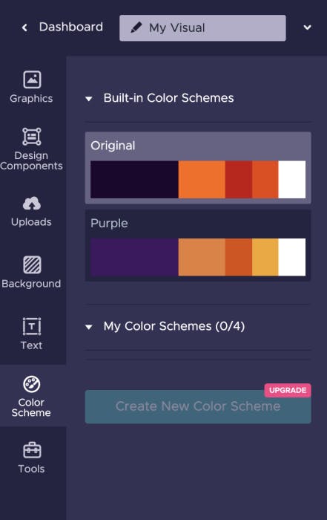
Task: Open the Uploads cloud icon
Action: click(x=32, y=204)
